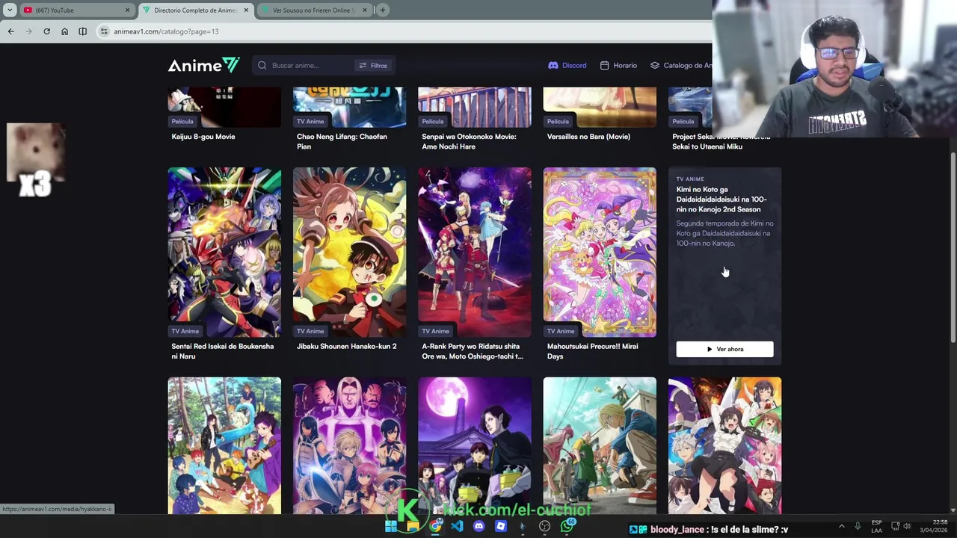Viewport: 957px width, 538px height.
Task: Open Kimi no Koto ga Daidaidaidaidaisuki 2nd Season title
Action: tap(721, 200)
